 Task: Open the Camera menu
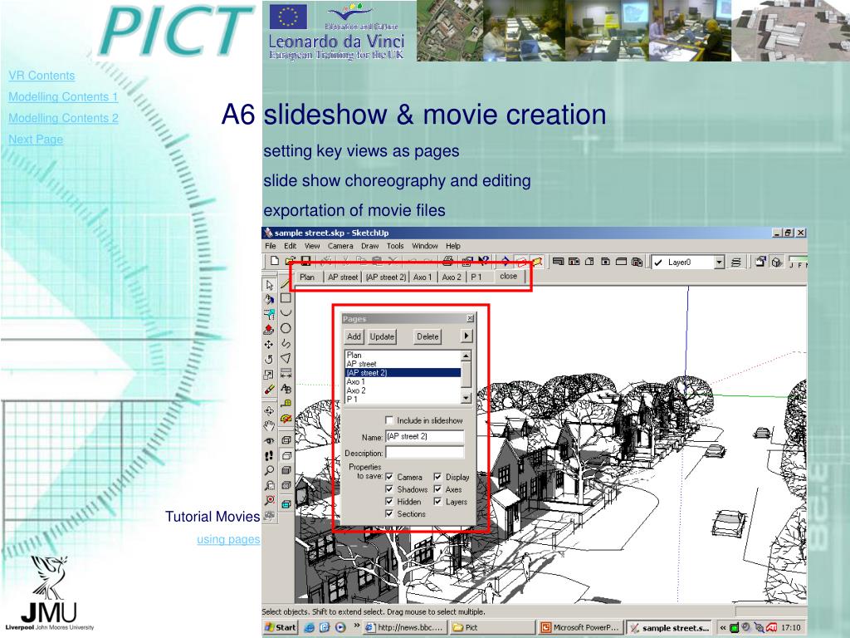point(340,246)
